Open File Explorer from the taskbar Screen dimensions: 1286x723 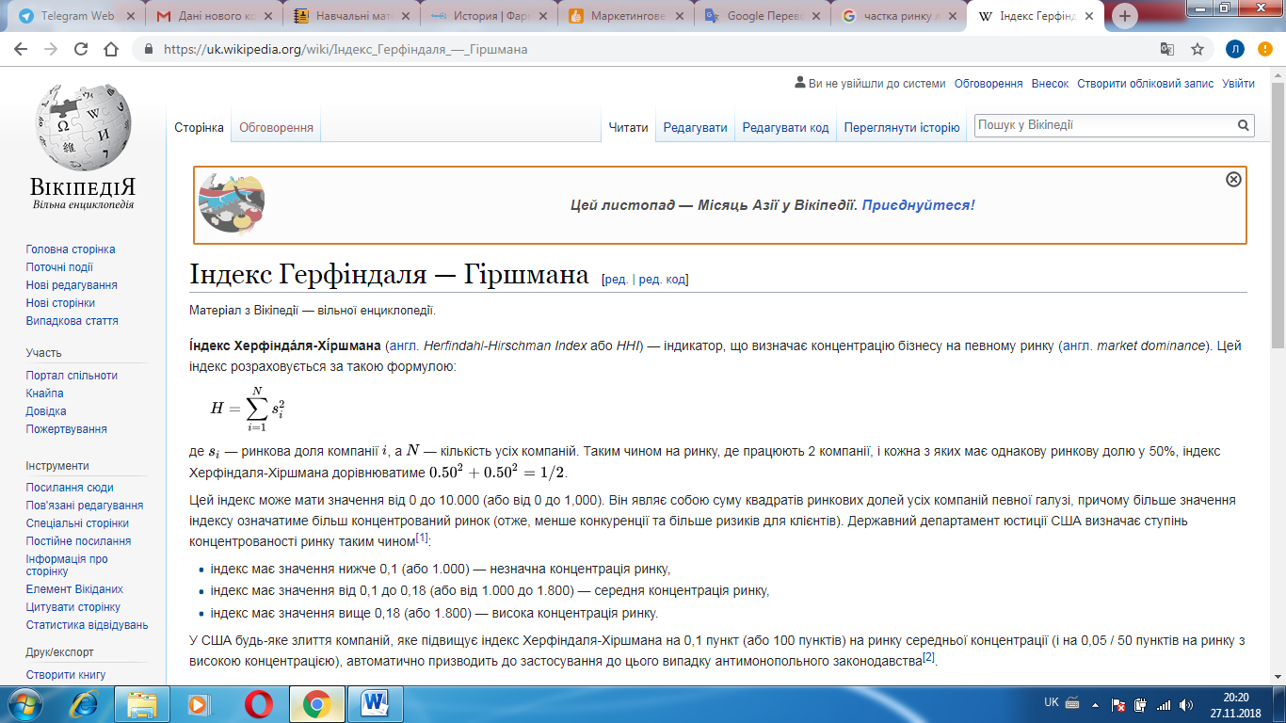[142, 704]
